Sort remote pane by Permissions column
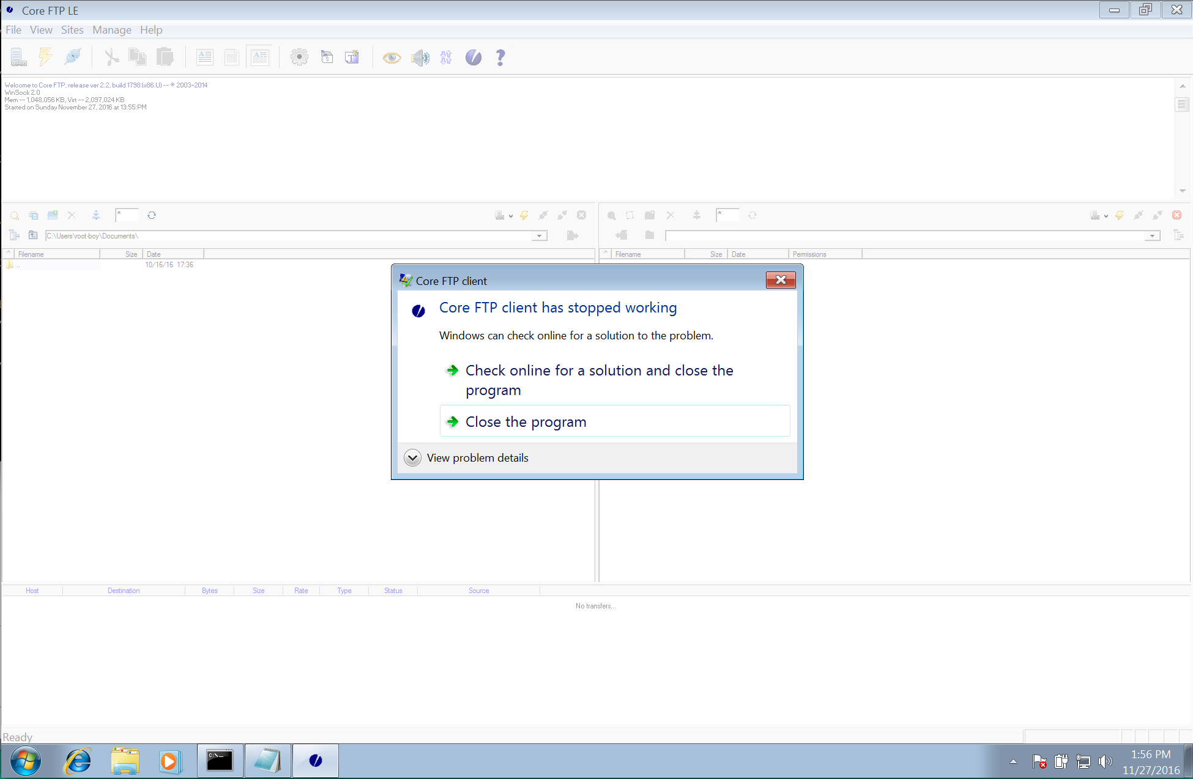Screen dimensions: 1193x779 pos(825,254)
